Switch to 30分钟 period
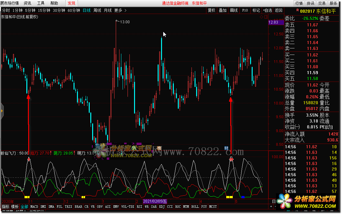The height and width of the screenshot is (214, 342). tap(59, 10)
